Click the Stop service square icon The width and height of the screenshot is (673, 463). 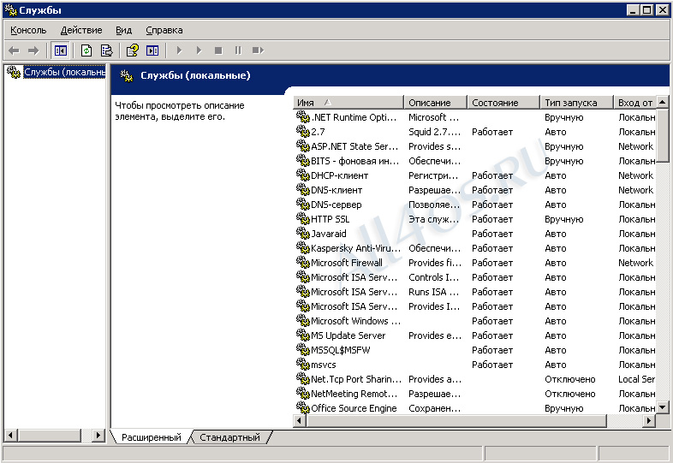218,50
